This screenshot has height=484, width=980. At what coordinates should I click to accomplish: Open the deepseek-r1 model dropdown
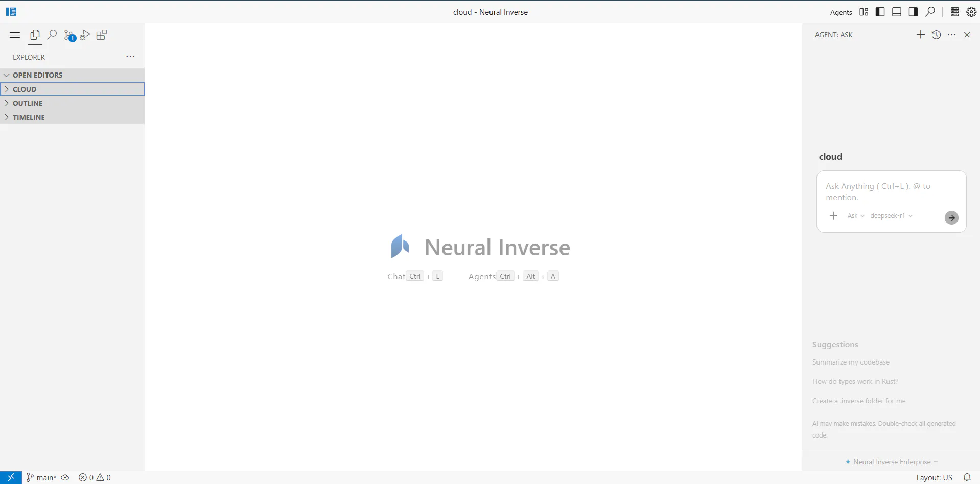pyautogui.click(x=891, y=216)
